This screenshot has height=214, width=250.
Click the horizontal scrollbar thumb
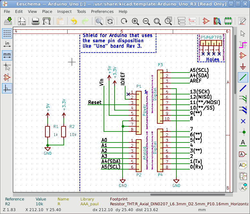188,195
